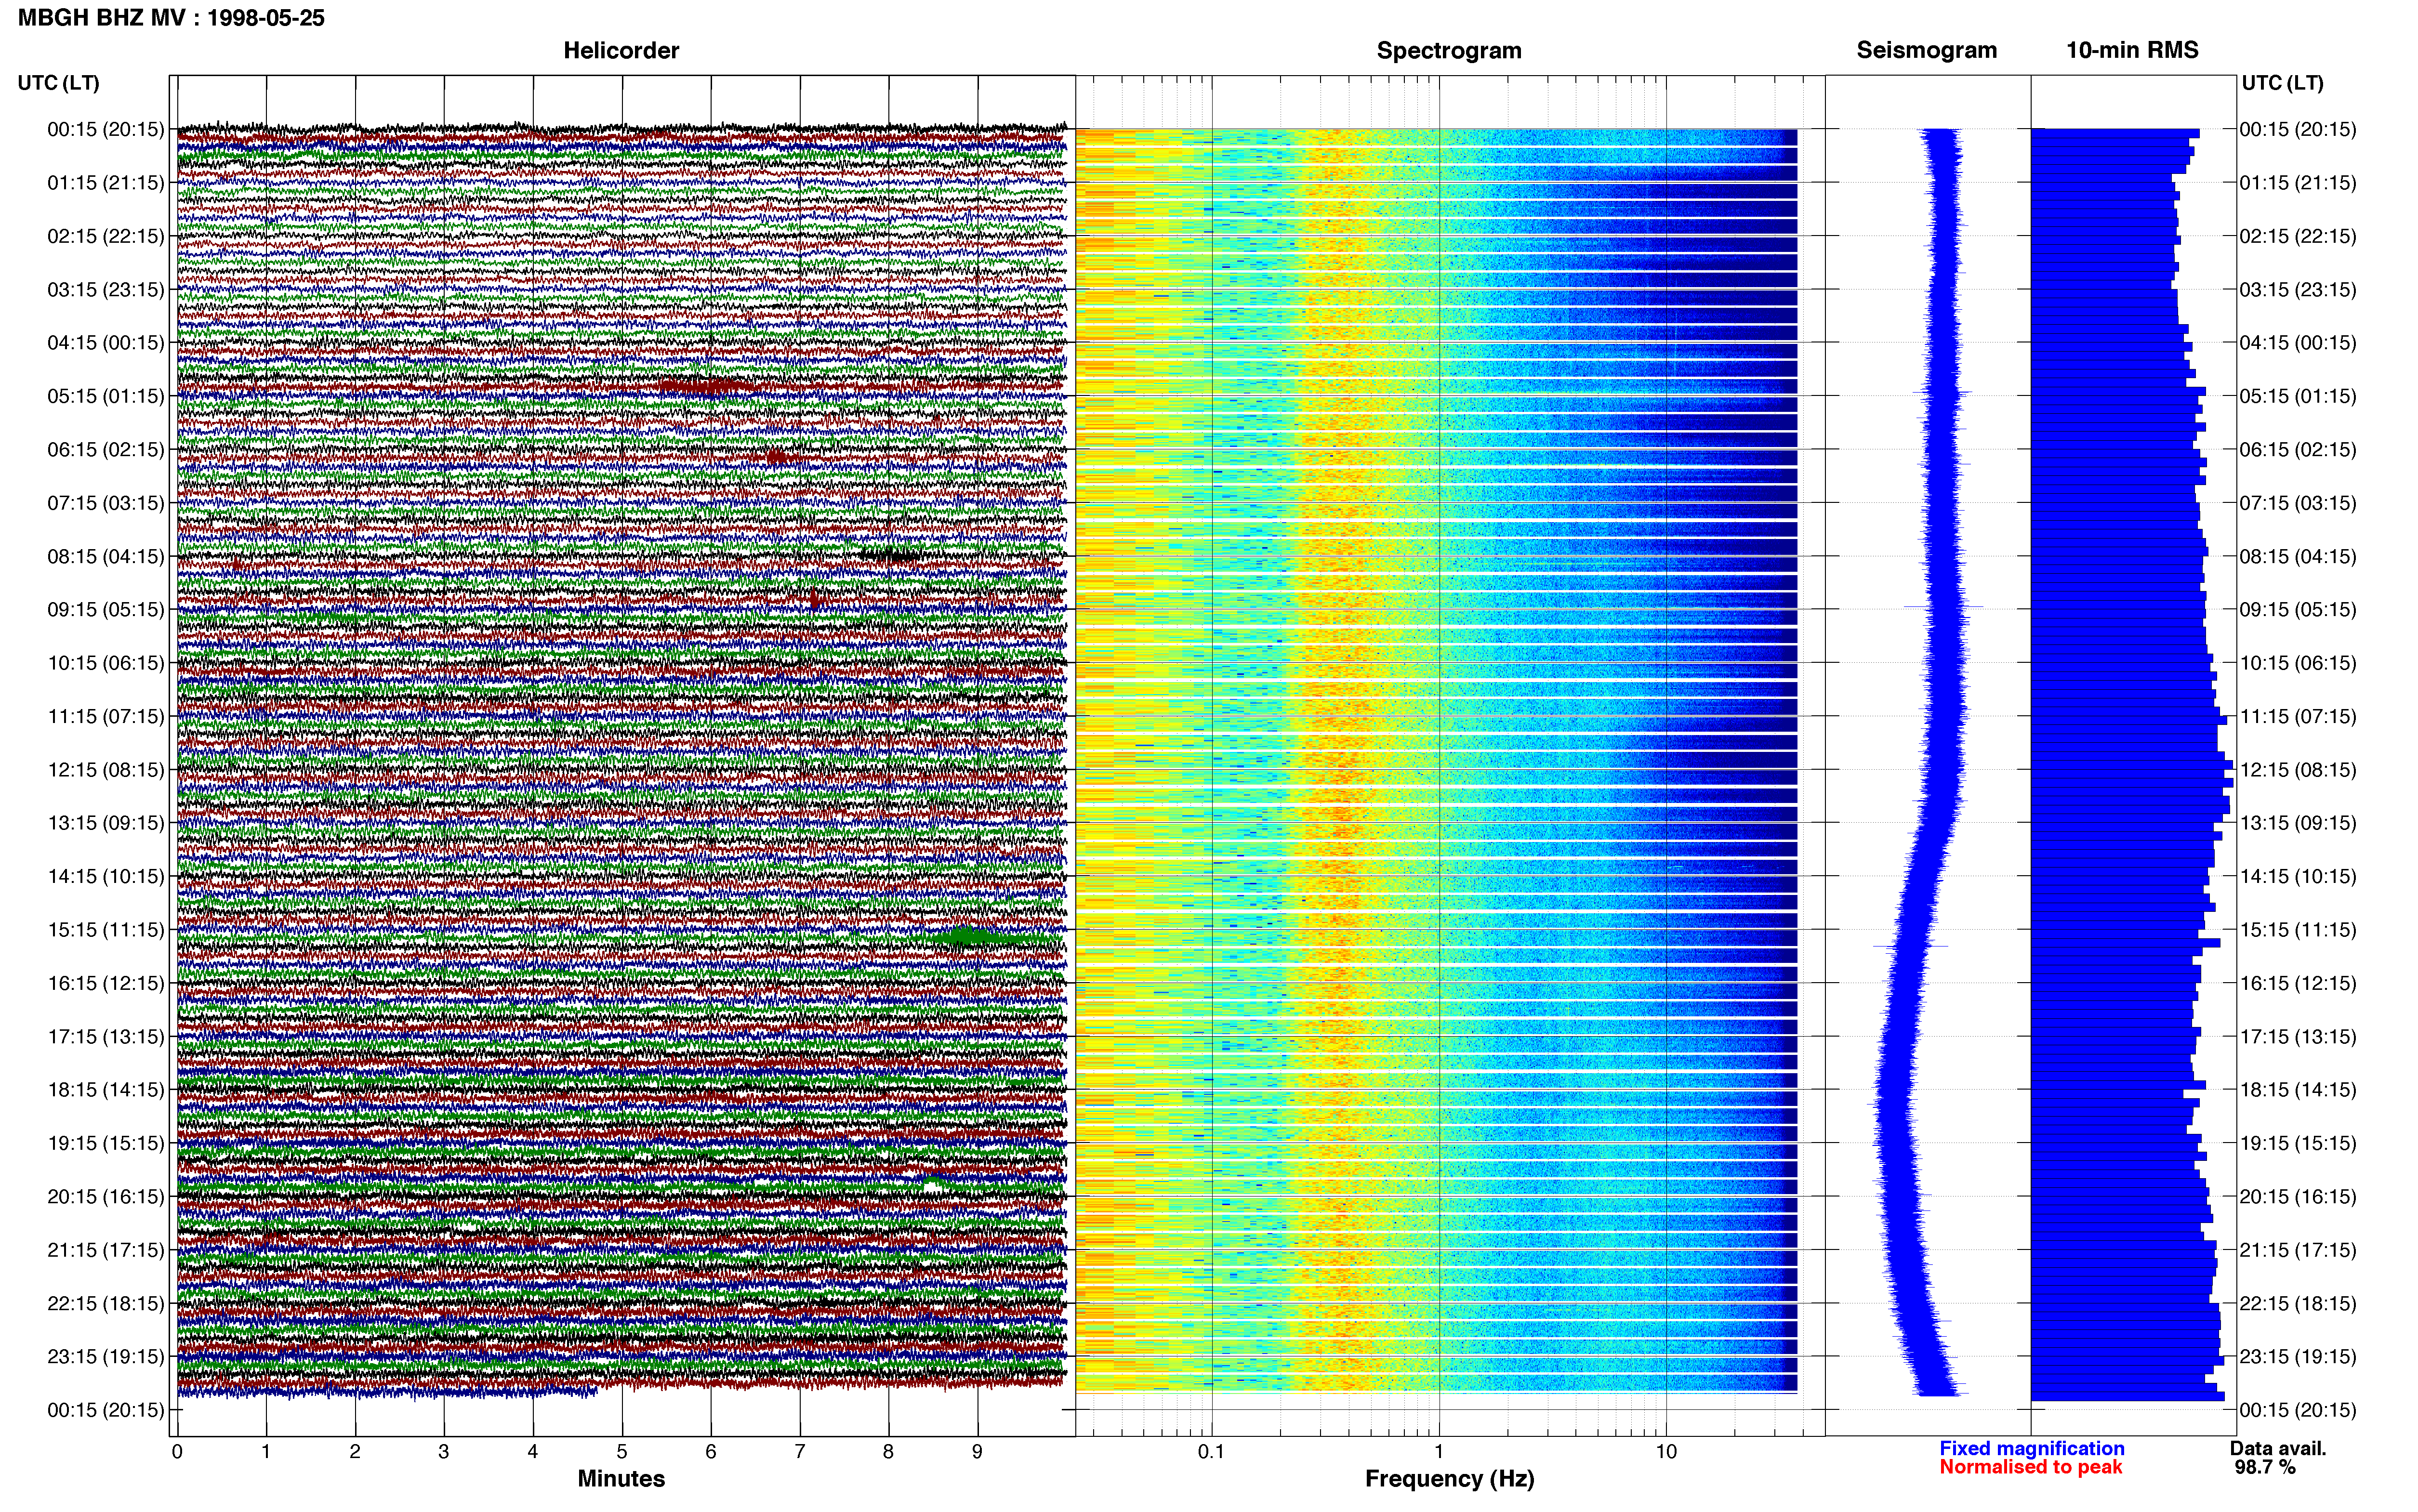Viewport: 2418px width, 1512px height.
Task: Click the right '01:15 (21:15)' time label
Action: (2298, 183)
